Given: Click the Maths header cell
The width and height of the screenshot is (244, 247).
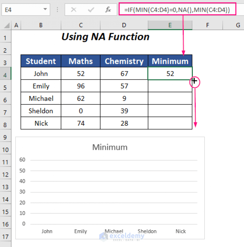Looking at the screenshot, I should 81,61.
